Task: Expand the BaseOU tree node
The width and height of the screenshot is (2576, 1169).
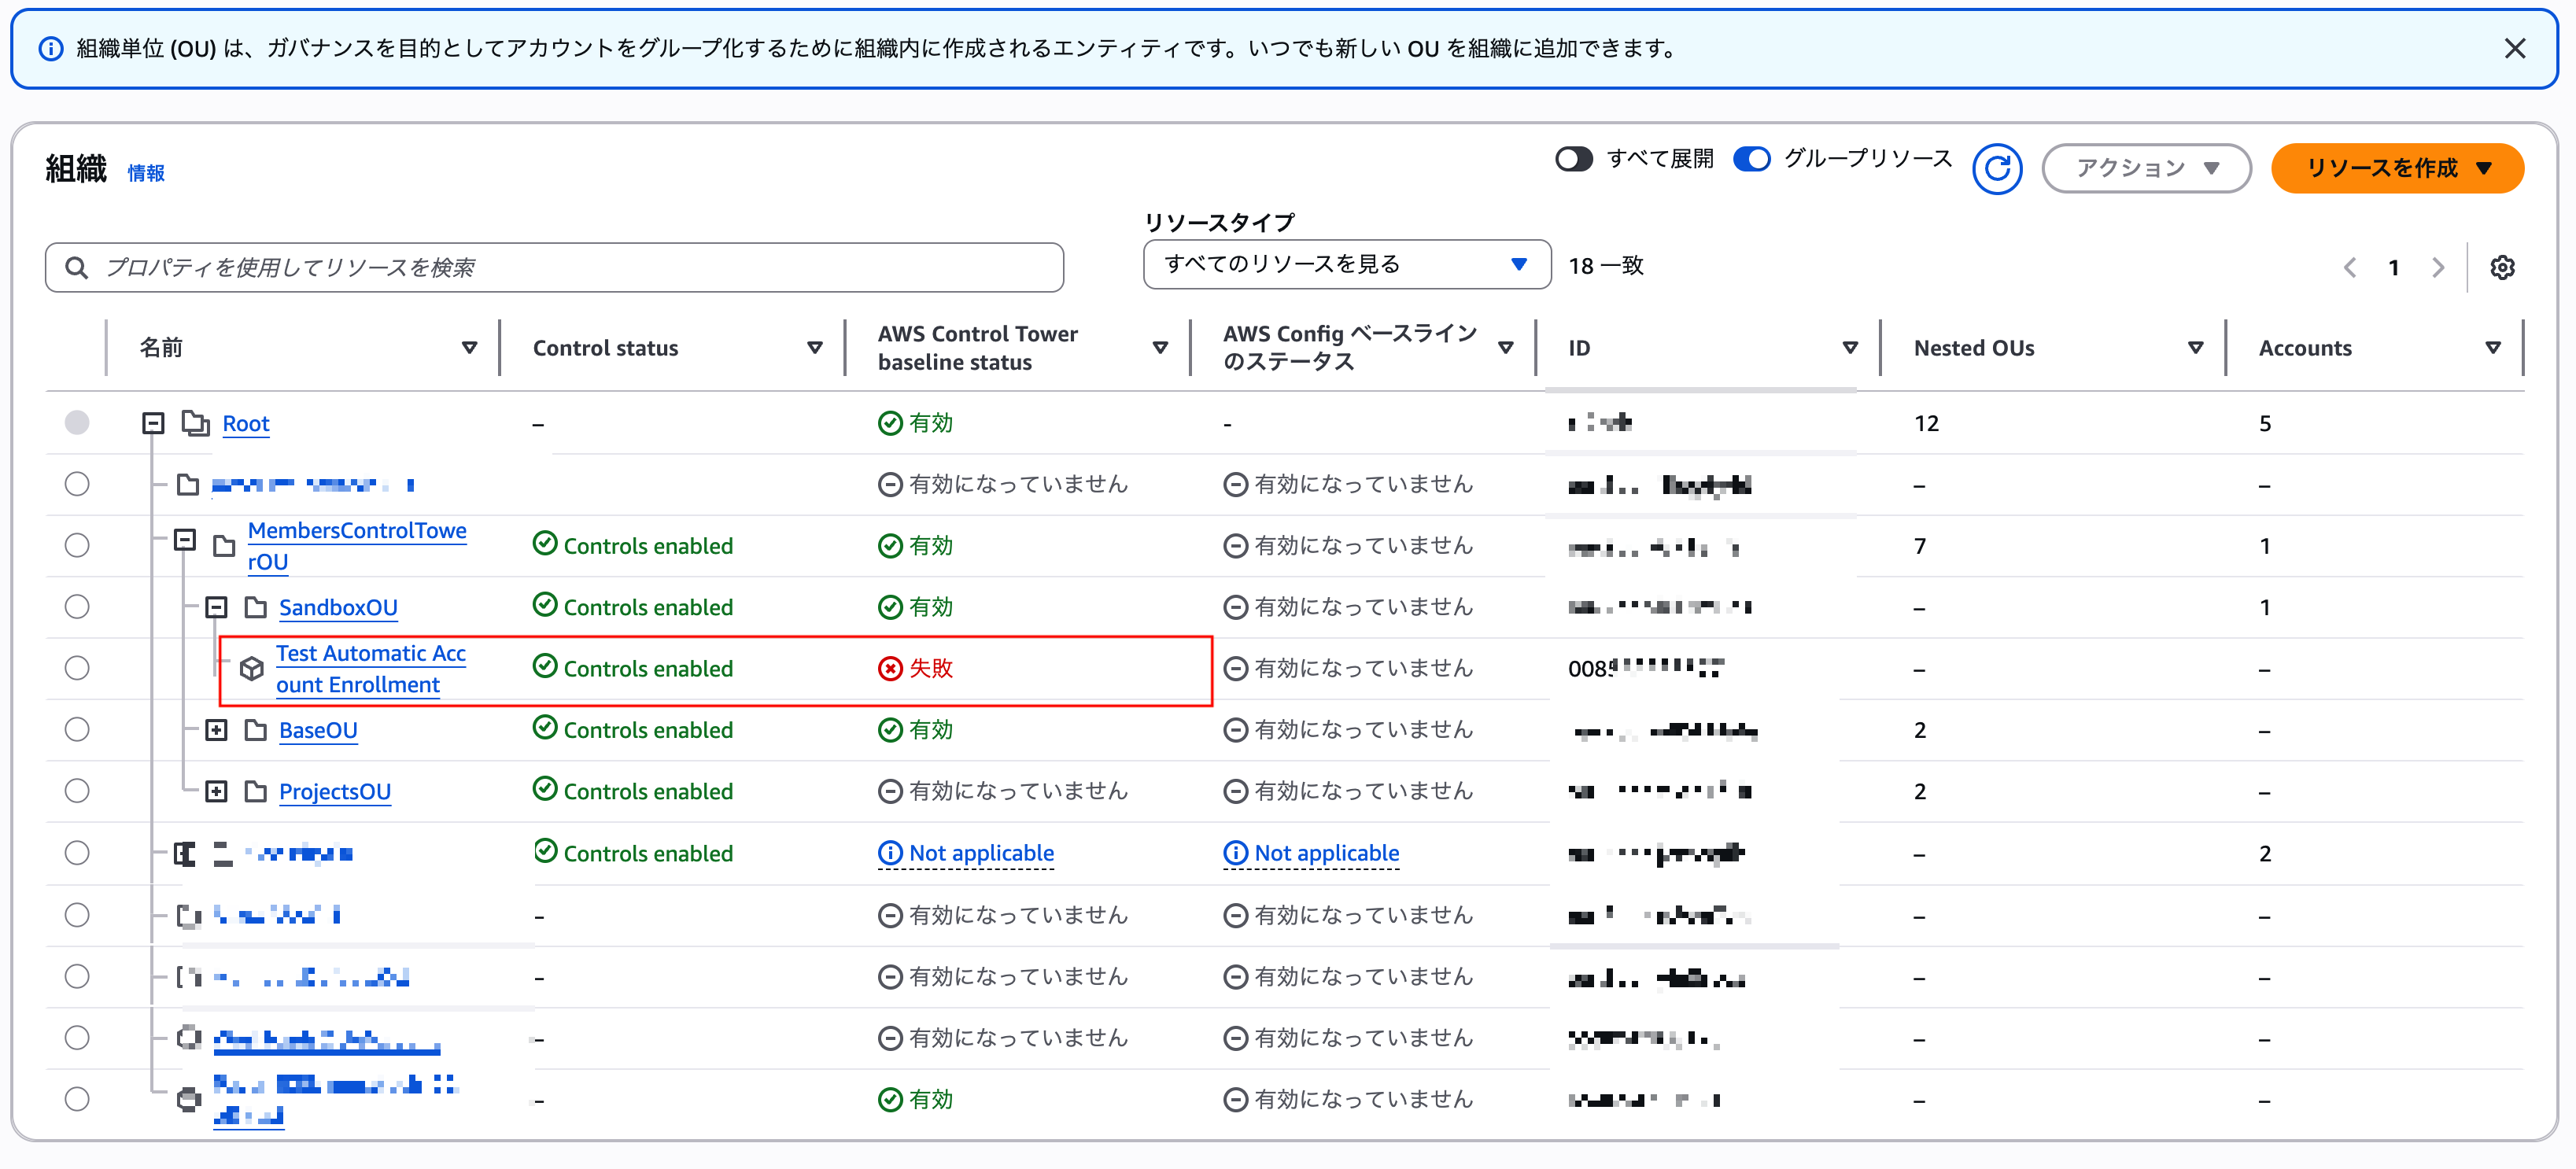Action: pyautogui.click(x=217, y=729)
